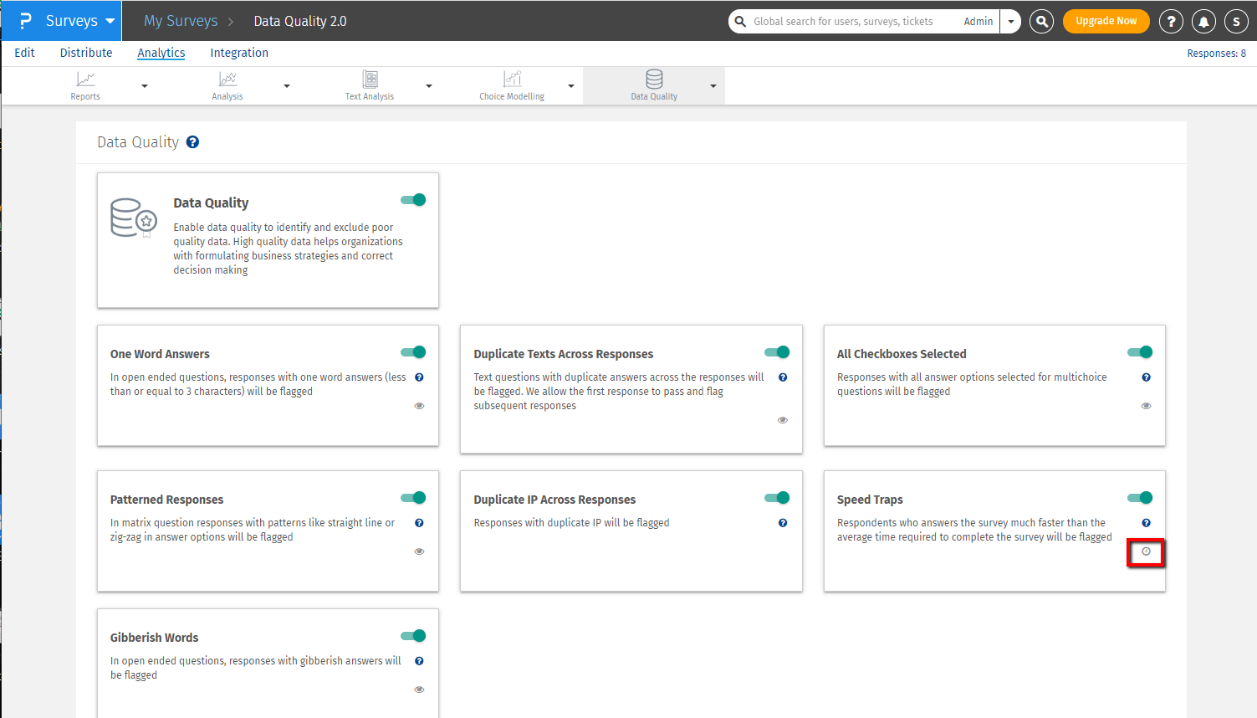The width and height of the screenshot is (1257, 718).
Task: Click the round search icon in header
Action: point(1041,22)
